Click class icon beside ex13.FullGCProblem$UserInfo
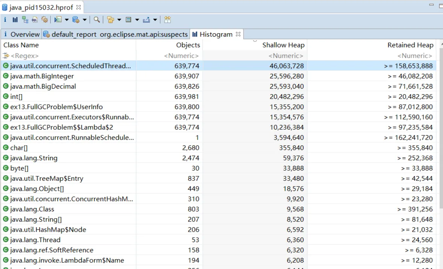Image resolution: width=443 pixels, height=269 pixels. (6, 106)
